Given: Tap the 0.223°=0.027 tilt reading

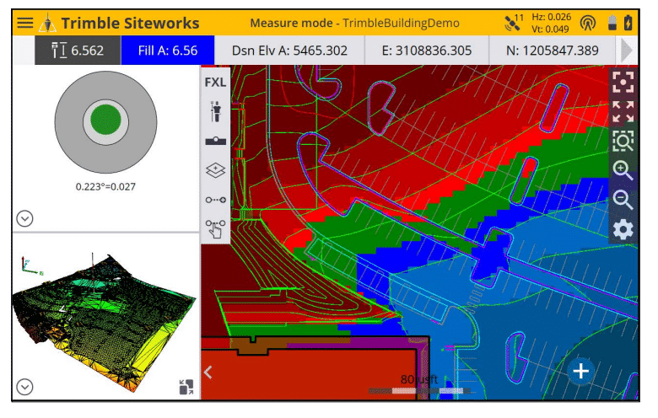Looking at the screenshot, I should click(x=105, y=187).
